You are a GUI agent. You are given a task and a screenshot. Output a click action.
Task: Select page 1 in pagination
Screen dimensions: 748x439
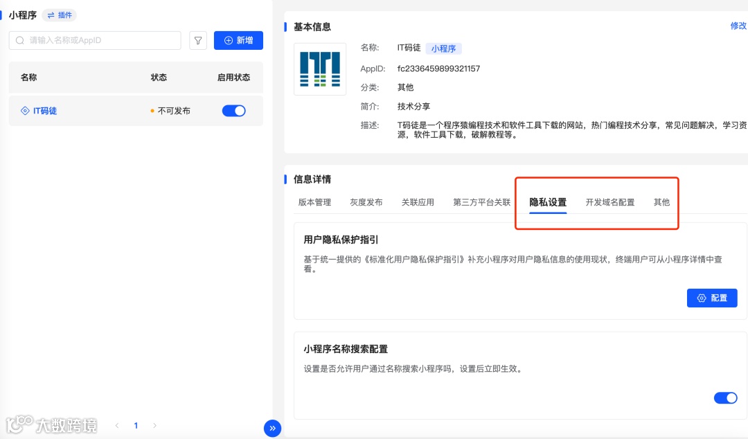pos(136,425)
